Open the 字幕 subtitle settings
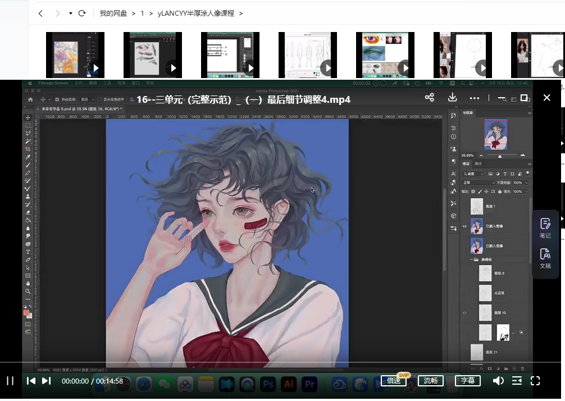The height and width of the screenshot is (401, 565). (x=468, y=381)
